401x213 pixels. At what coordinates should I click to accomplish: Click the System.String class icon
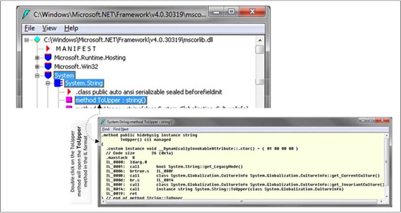pos(58,83)
